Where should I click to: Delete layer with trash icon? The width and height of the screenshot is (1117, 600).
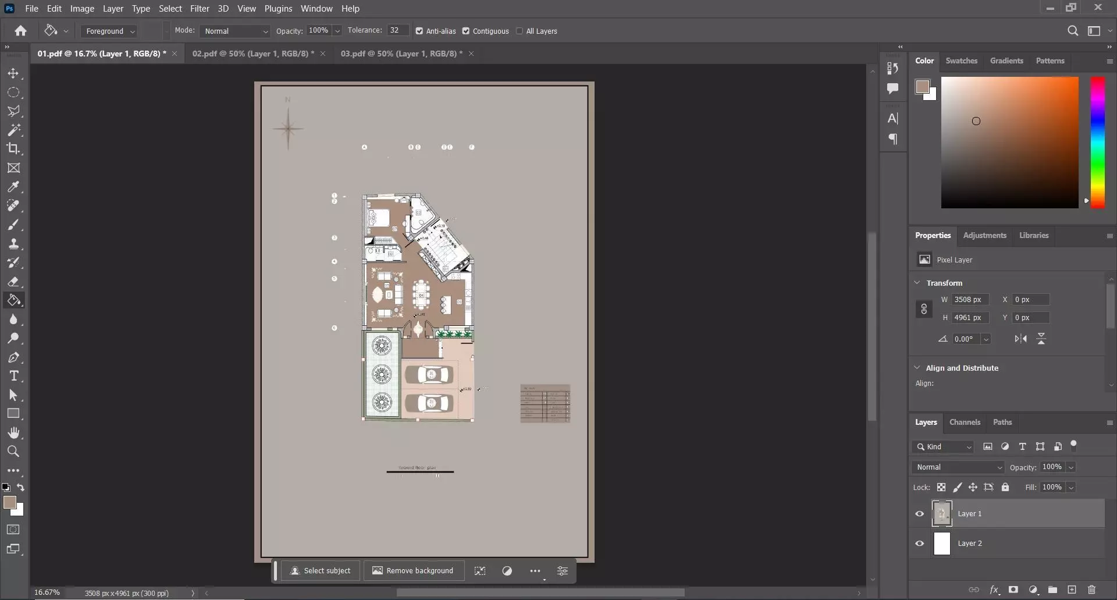click(x=1091, y=590)
